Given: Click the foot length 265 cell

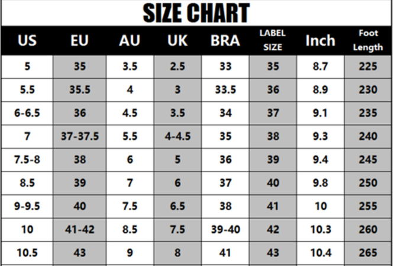Looking at the screenshot, I should pos(368,252).
